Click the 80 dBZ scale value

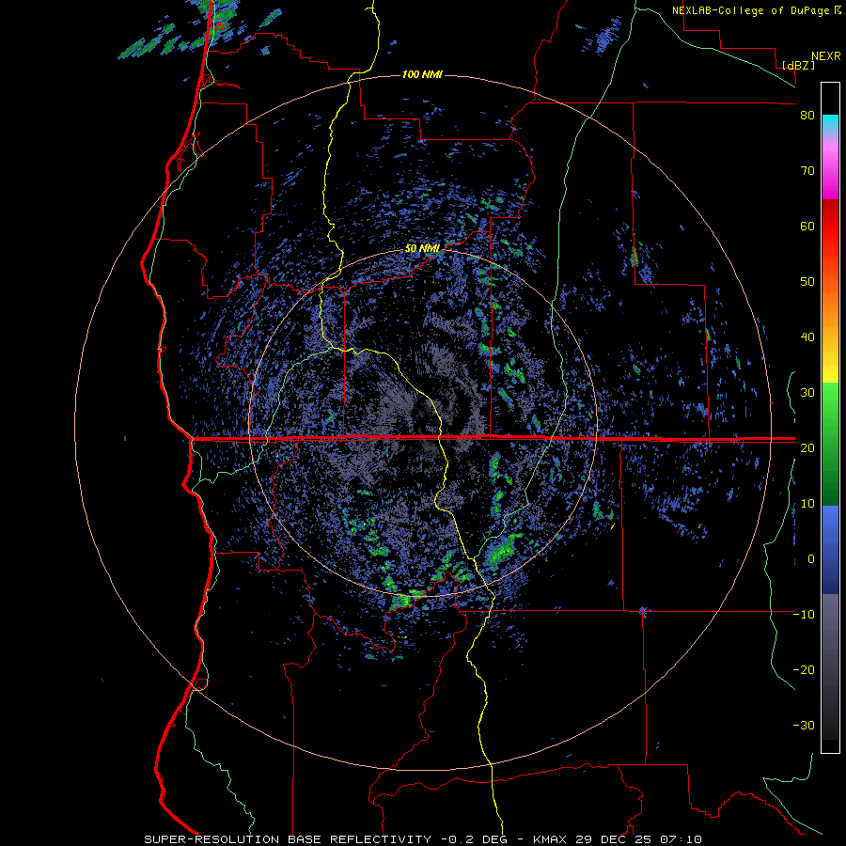click(807, 116)
